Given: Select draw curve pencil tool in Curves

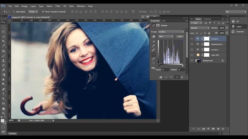Looking at the screenshot, I should pos(153,59).
